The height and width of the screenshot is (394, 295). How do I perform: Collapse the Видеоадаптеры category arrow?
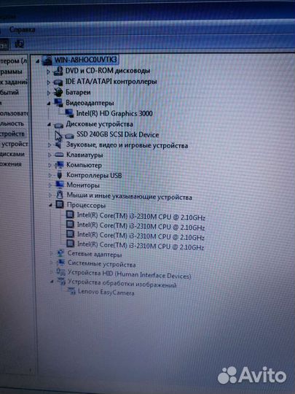49,104
